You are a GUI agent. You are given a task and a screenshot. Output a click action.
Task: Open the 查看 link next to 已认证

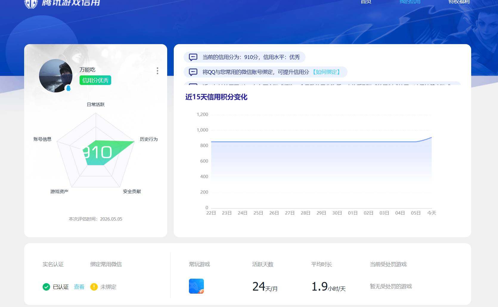[x=79, y=287]
